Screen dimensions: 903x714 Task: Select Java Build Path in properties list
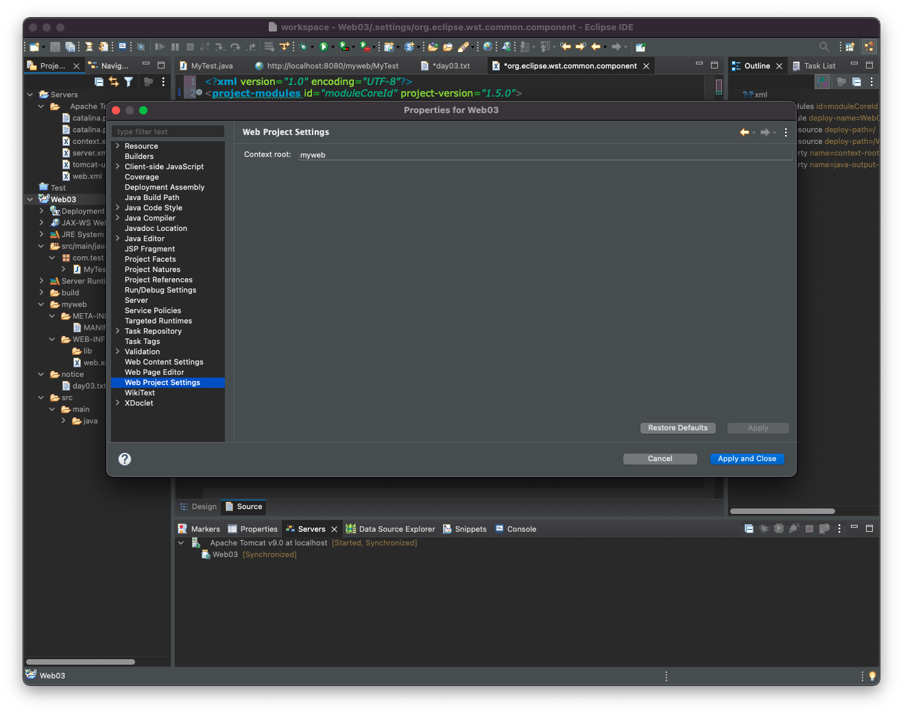pyautogui.click(x=152, y=197)
